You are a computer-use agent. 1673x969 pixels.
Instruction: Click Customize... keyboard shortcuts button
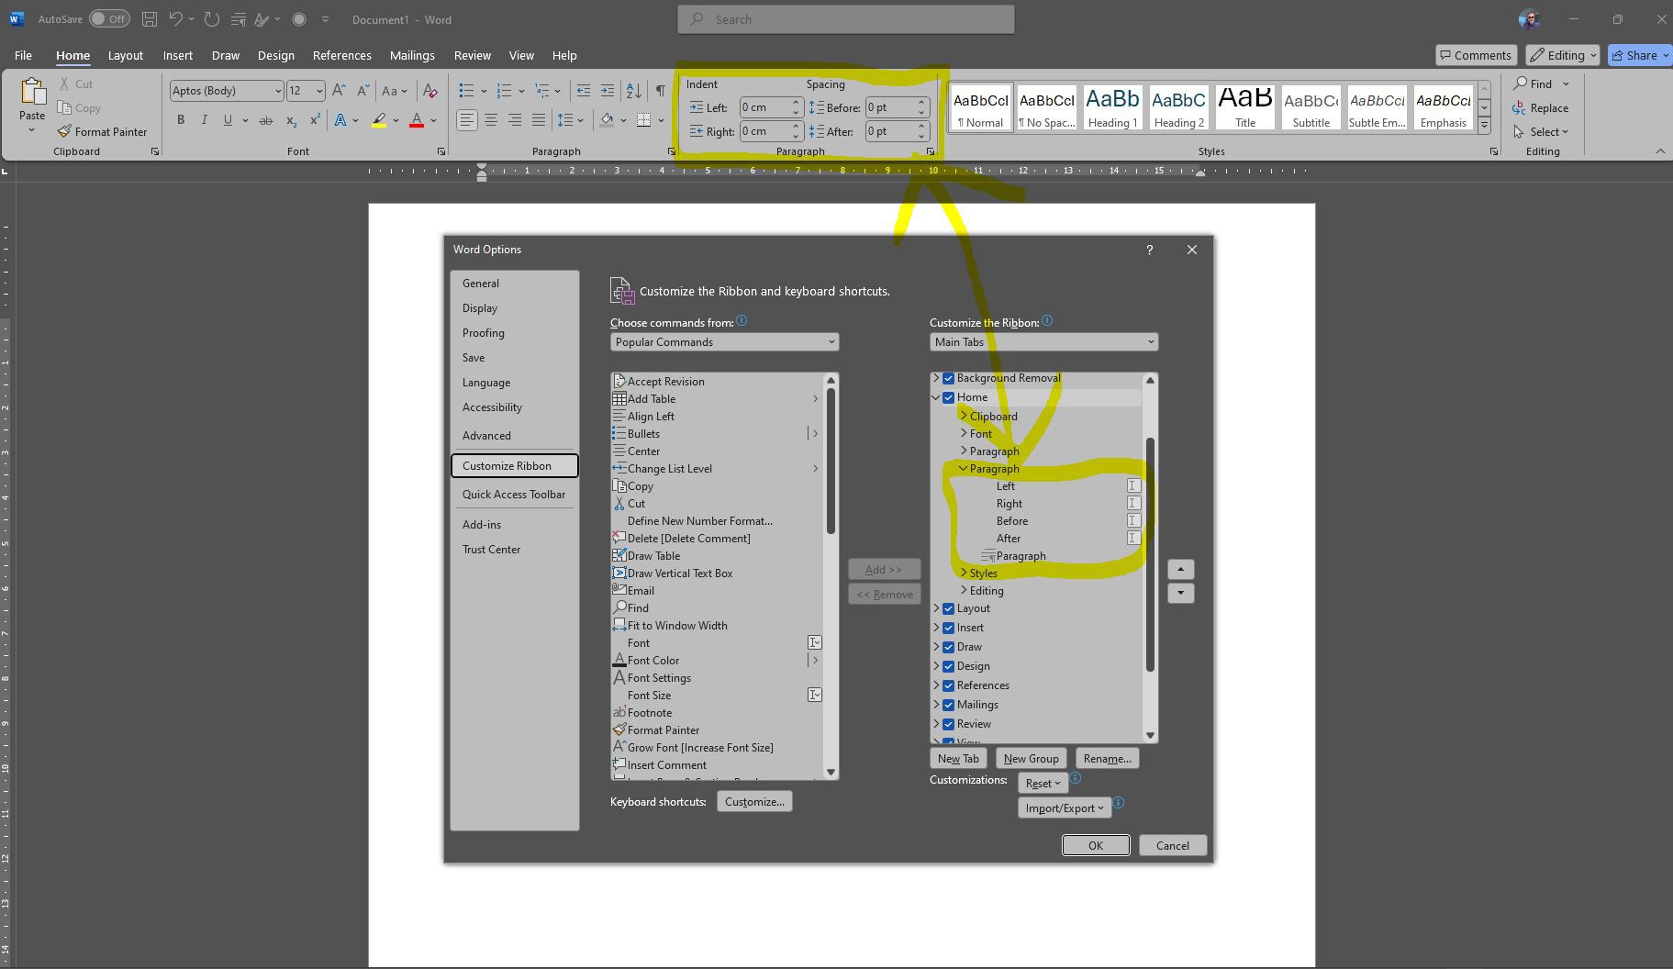[x=754, y=801]
